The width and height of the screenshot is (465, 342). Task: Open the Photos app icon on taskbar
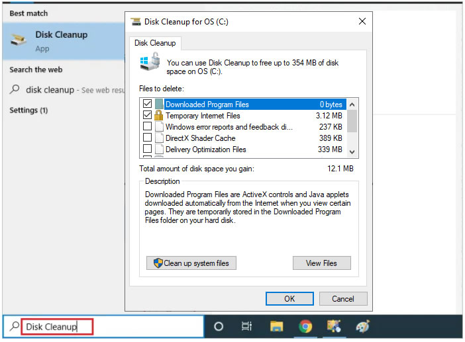click(x=334, y=326)
